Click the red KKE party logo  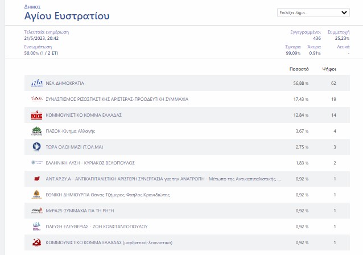(x=36, y=115)
